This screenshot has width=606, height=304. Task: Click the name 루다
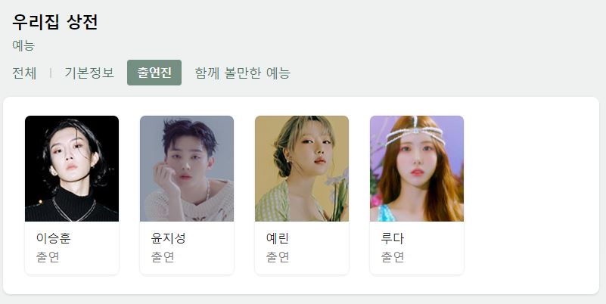[393, 238]
